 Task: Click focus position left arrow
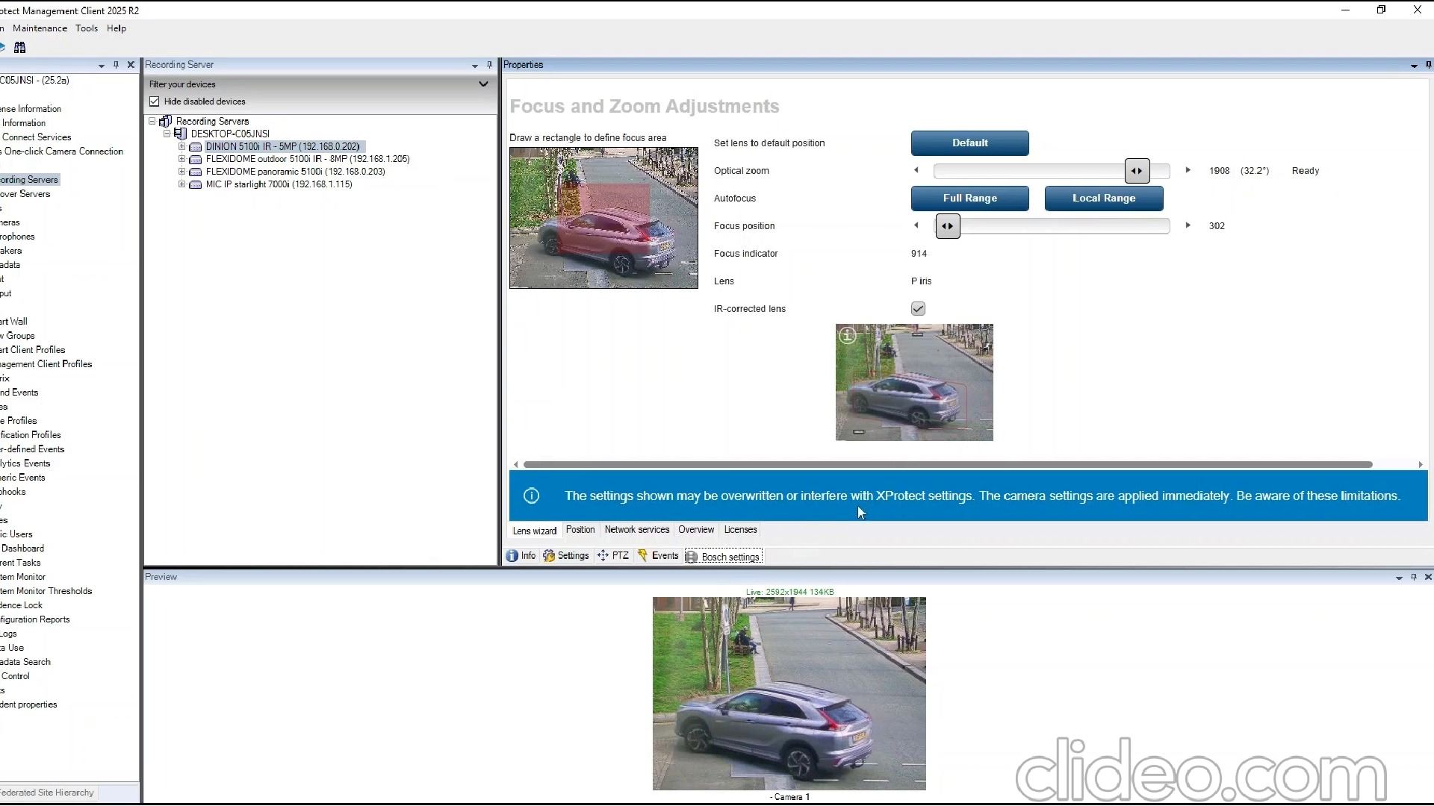916,225
